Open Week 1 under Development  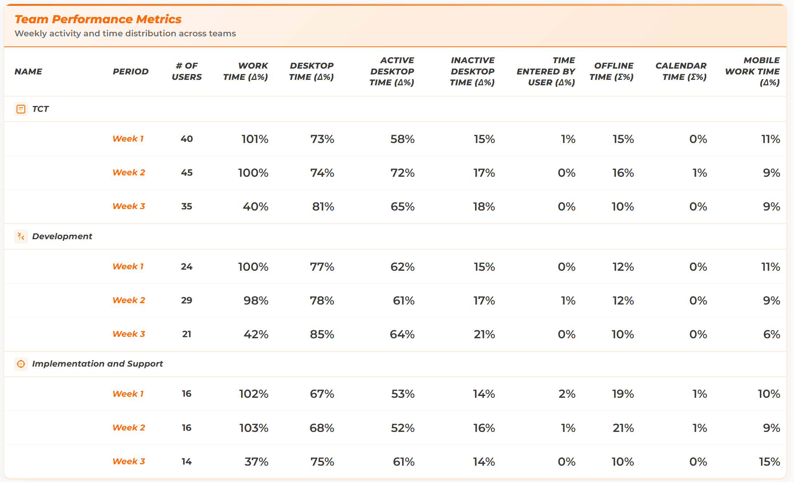click(128, 266)
